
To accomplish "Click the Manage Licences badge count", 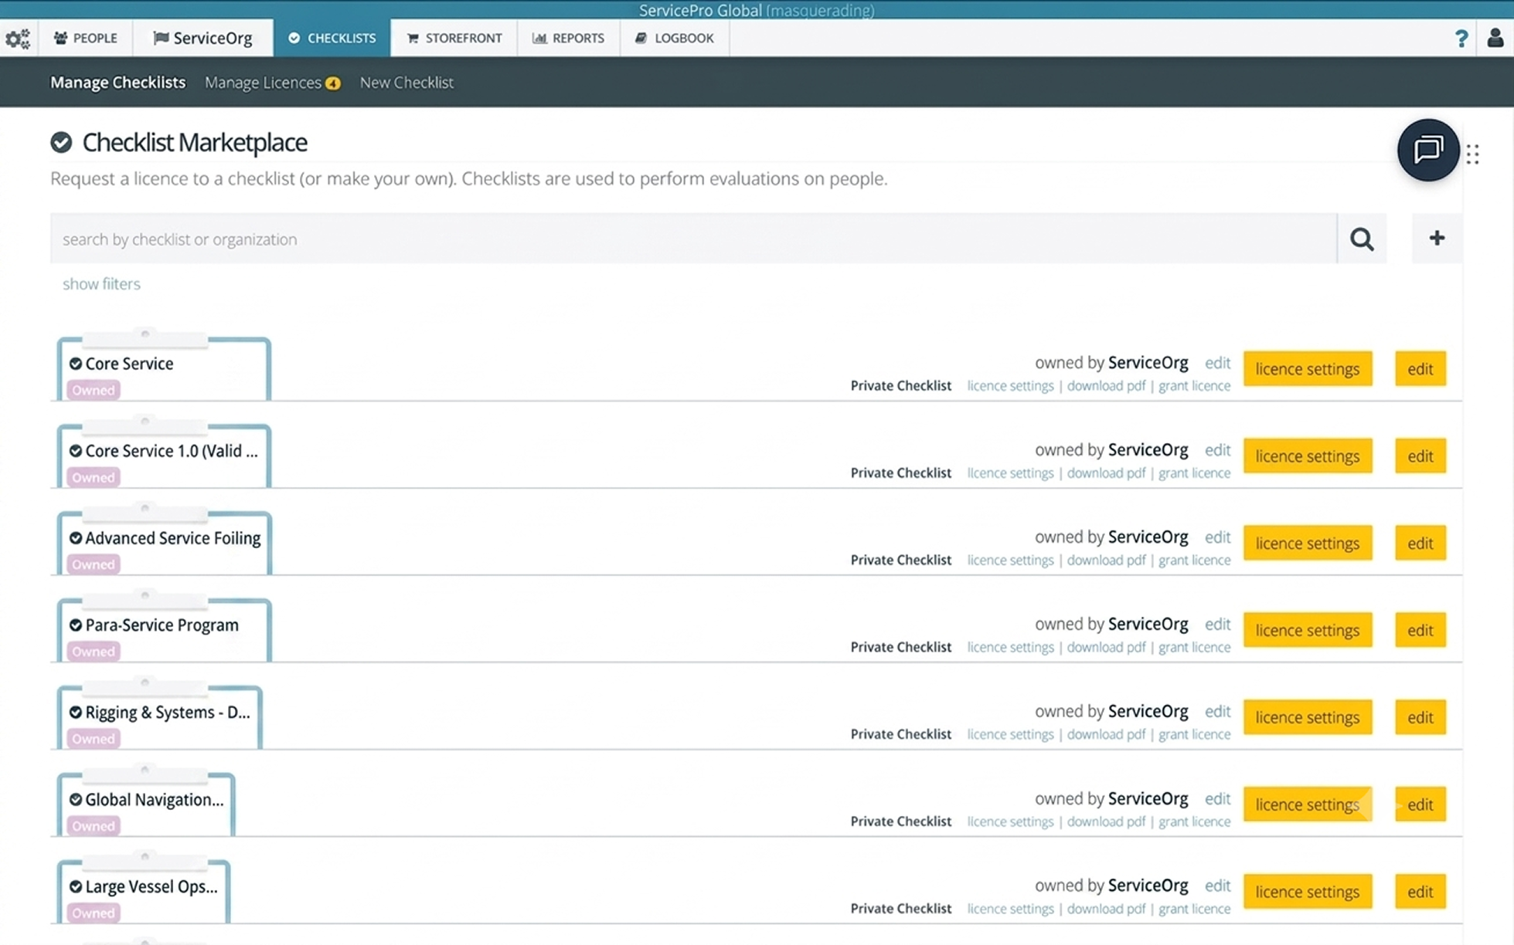I will coord(333,83).
